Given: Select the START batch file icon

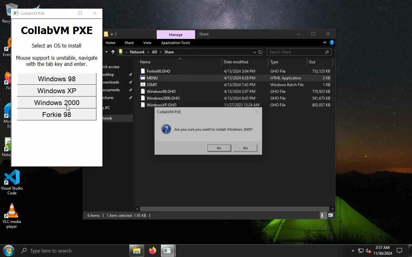Looking at the screenshot, I should tap(143, 85).
